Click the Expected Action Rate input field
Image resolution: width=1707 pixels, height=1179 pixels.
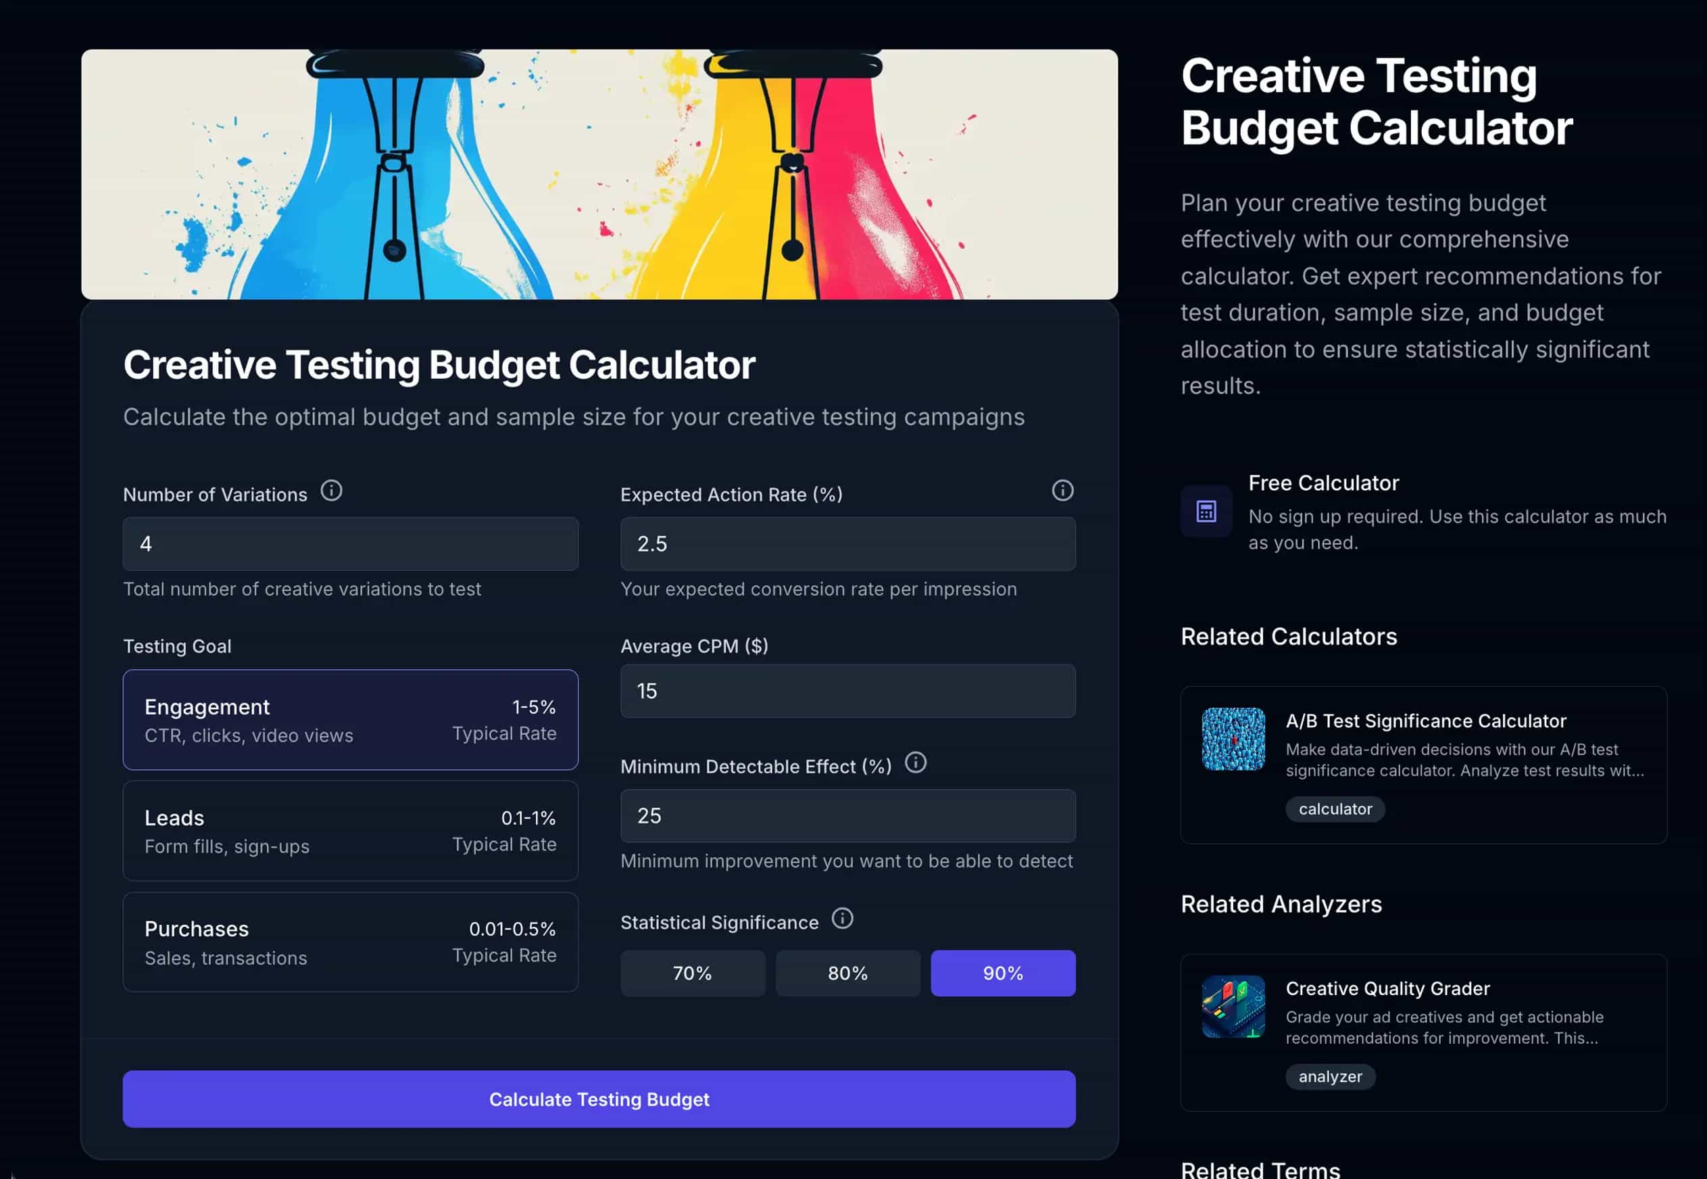(x=847, y=544)
